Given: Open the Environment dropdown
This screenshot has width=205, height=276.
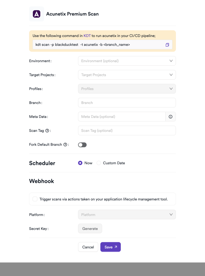Looking at the screenshot, I should pyautogui.click(x=127, y=61).
